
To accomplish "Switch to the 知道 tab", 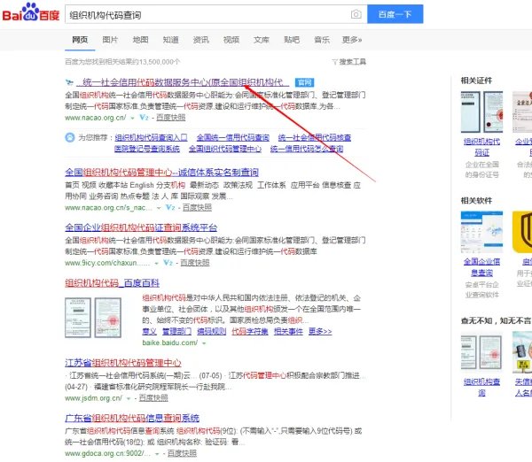I will 170,40.
